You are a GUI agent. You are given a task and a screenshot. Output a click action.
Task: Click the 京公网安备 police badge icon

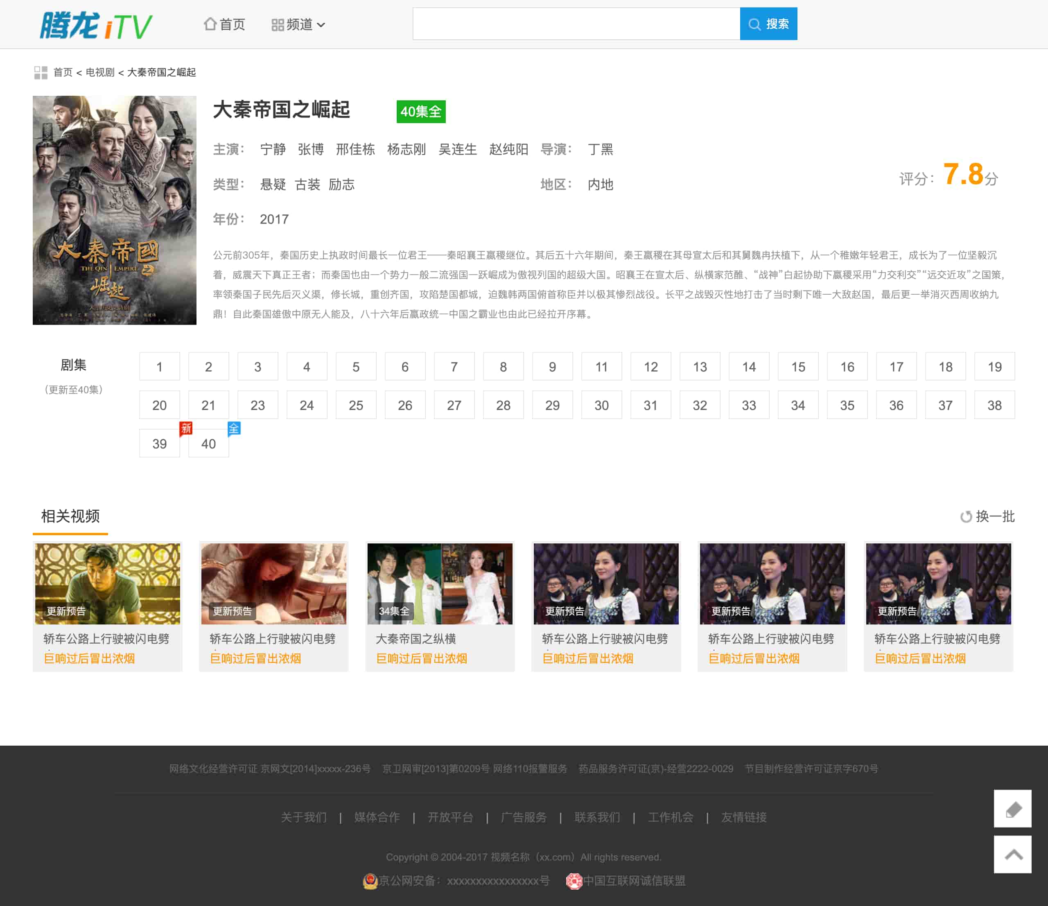370,881
